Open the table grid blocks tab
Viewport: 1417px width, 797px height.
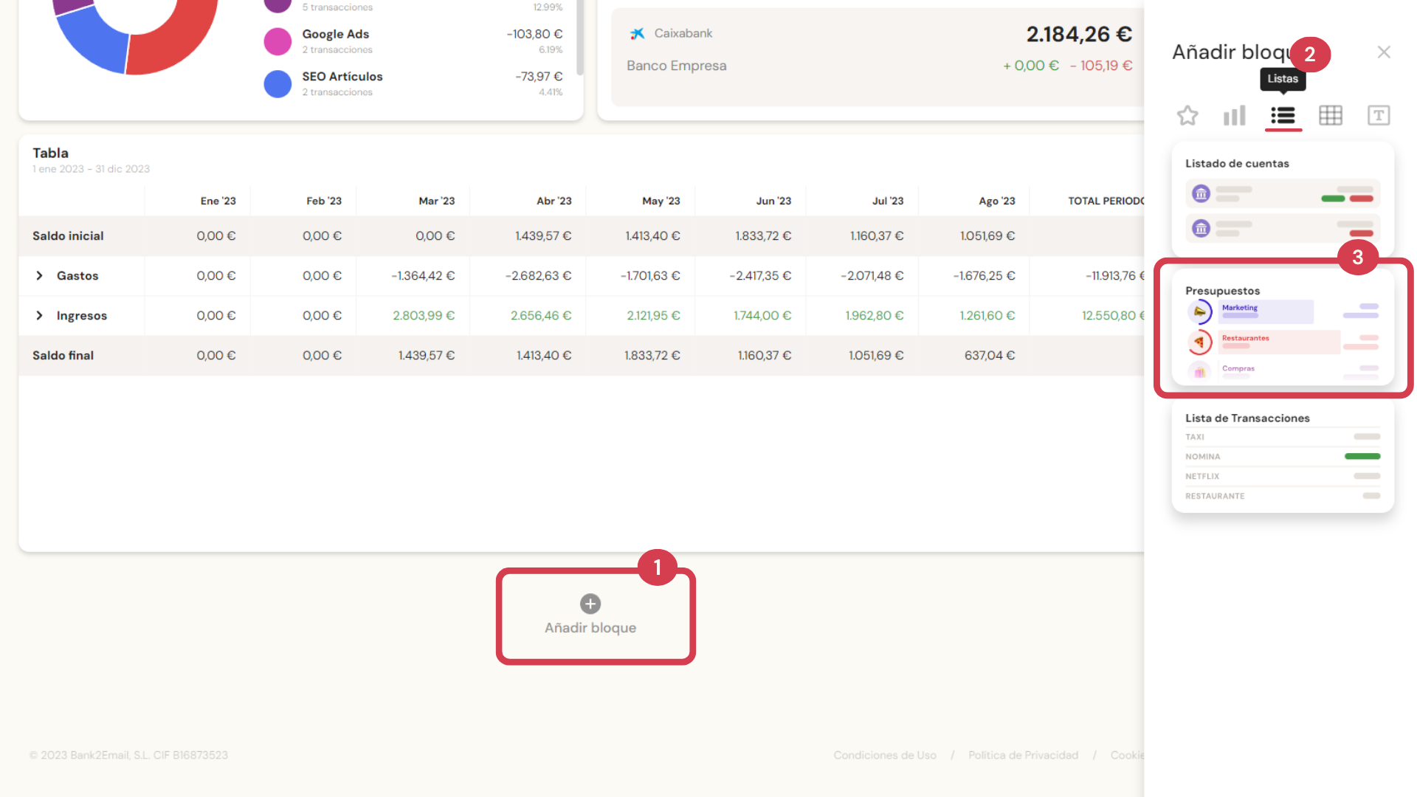click(1331, 116)
